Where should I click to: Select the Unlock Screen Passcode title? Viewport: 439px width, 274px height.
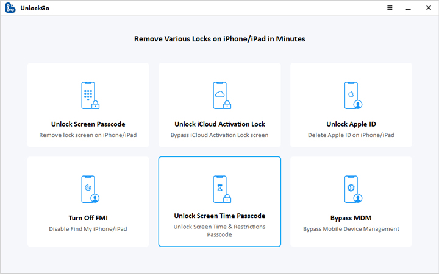88,124
